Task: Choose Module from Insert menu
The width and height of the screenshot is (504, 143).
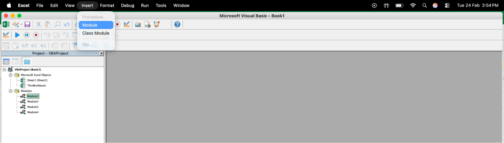Action: pyautogui.click(x=96, y=25)
